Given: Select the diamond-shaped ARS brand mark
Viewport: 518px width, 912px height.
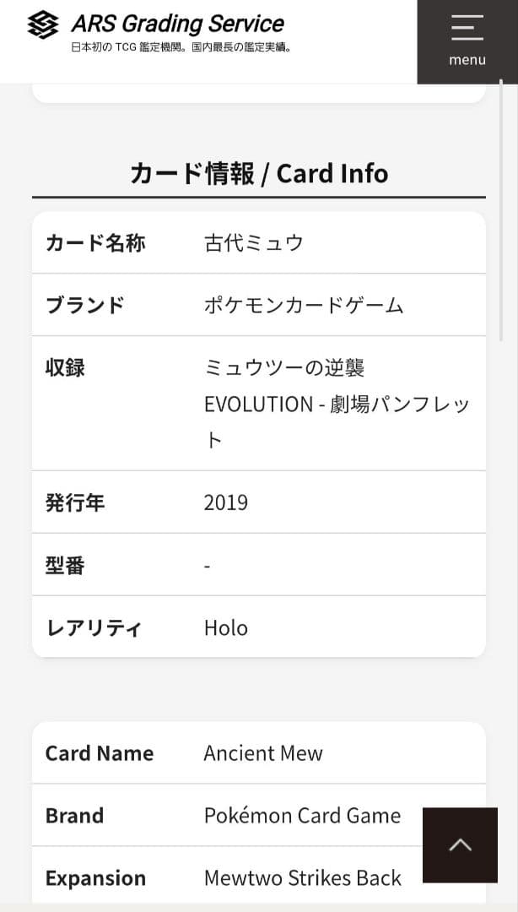Looking at the screenshot, I should pyautogui.click(x=44, y=25).
